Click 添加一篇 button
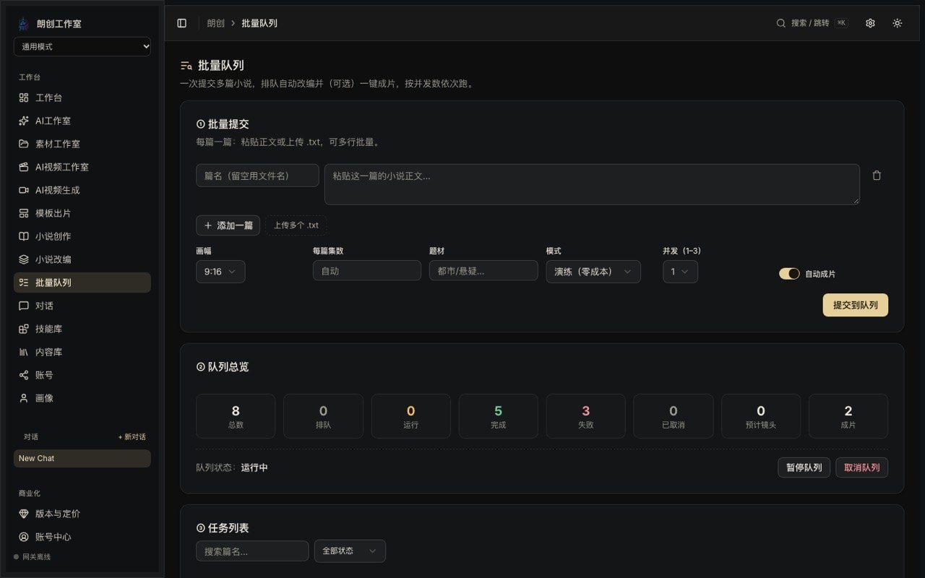 pos(228,225)
